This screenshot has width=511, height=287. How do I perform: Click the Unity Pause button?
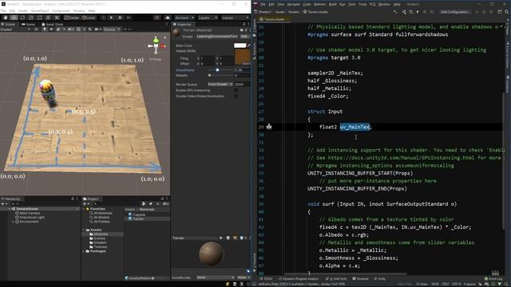(x=120, y=18)
